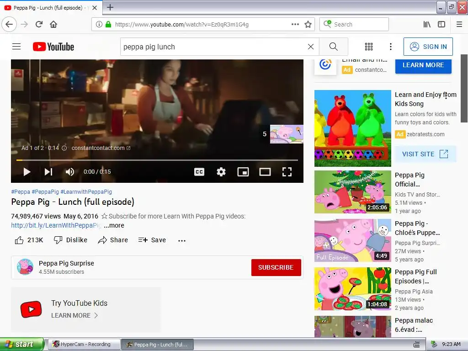This screenshot has height=351, width=468.
Task: Toggle closed captions CC button
Action: pos(199,172)
